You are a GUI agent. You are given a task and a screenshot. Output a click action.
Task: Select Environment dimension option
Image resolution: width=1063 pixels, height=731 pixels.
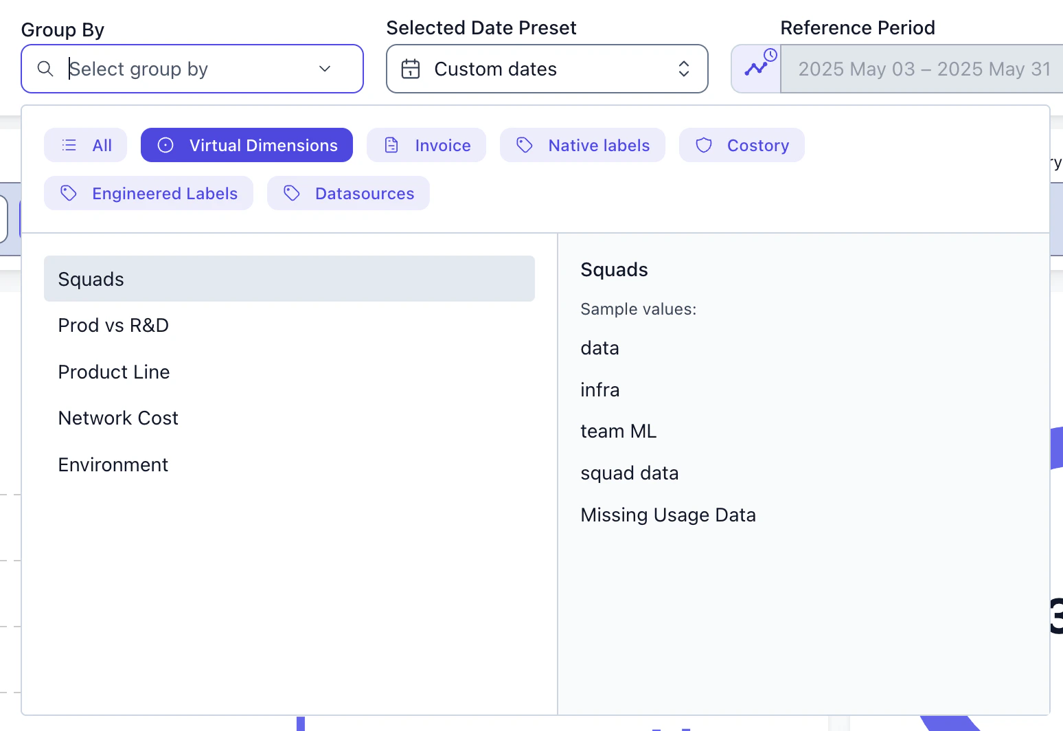tap(113, 464)
